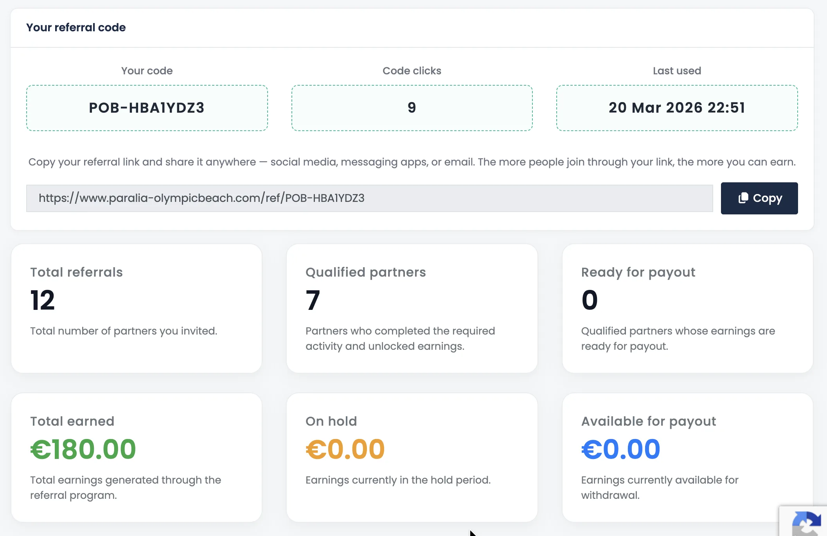Viewport: 827px width, 536px height.
Task: Click the Total referrals card
Action: pyautogui.click(x=136, y=308)
